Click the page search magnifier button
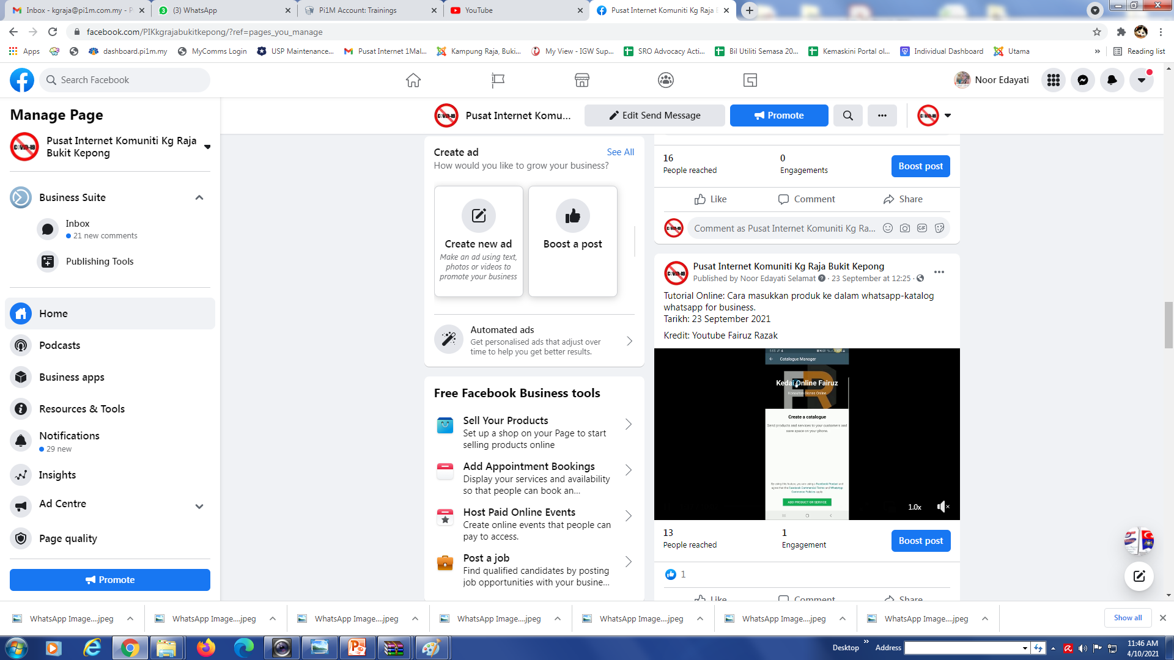Image resolution: width=1174 pixels, height=660 pixels. 847,116
